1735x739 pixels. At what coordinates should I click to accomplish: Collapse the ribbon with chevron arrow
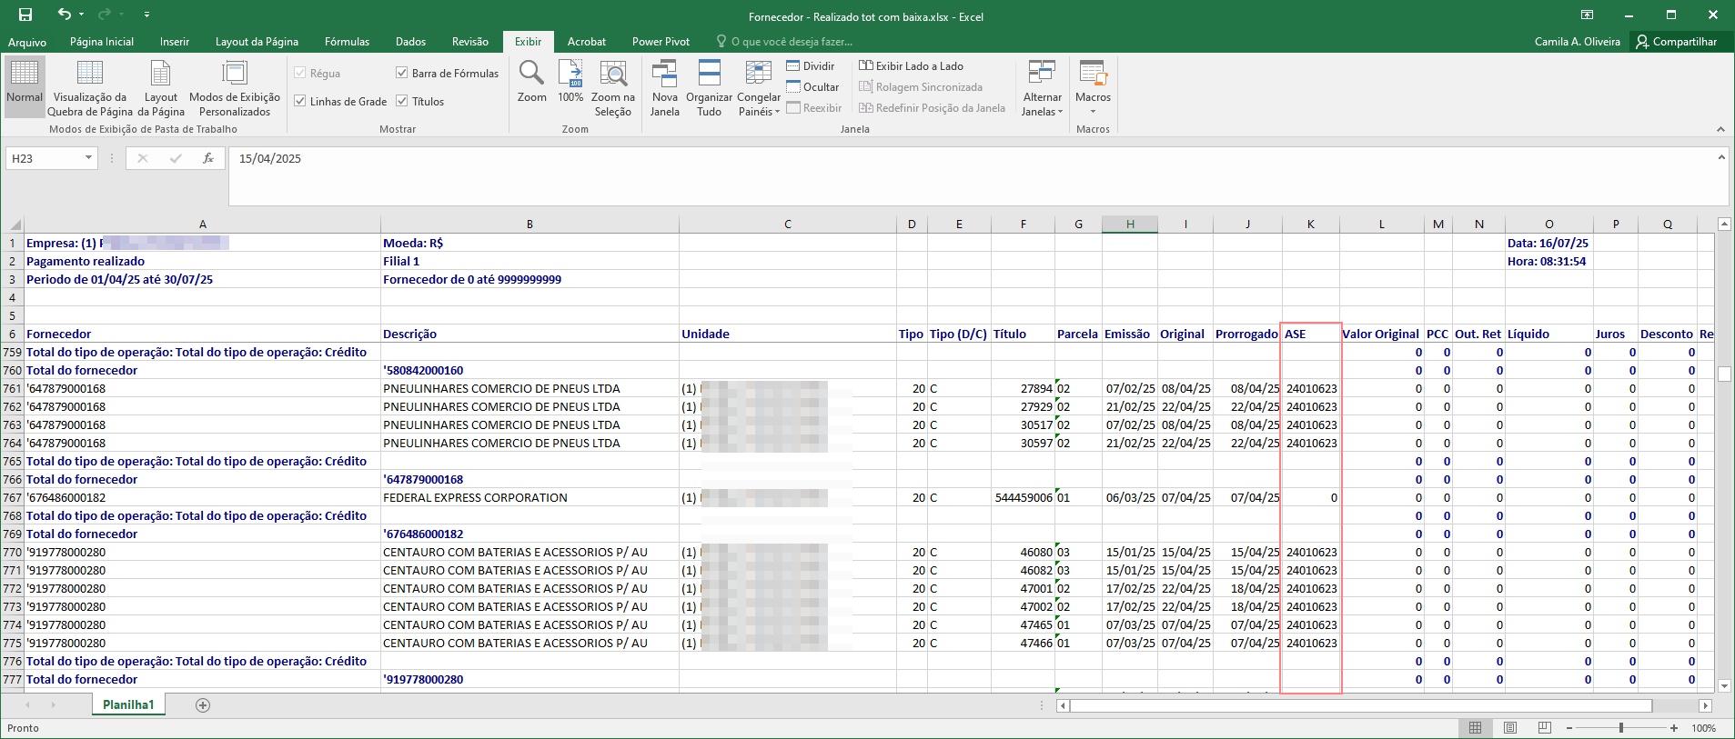tap(1720, 129)
